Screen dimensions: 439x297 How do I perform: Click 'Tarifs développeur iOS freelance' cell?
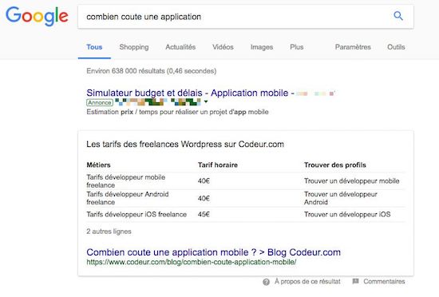coord(136,215)
